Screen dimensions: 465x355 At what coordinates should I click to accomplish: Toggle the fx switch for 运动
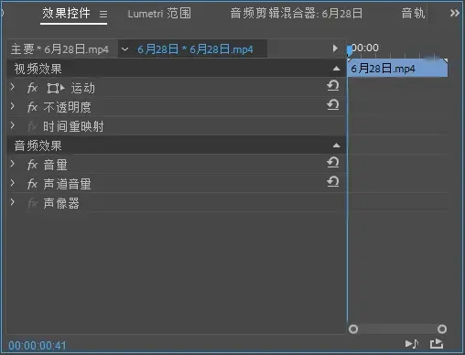pyautogui.click(x=32, y=88)
